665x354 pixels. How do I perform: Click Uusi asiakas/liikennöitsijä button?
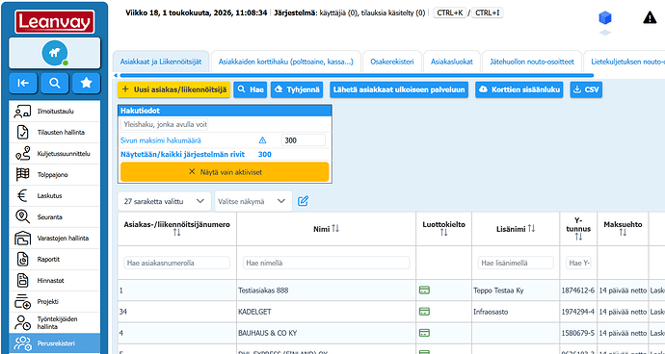pos(173,89)
